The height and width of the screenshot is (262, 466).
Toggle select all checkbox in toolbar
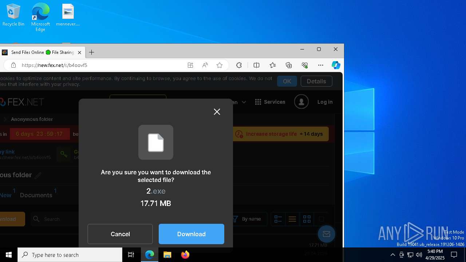(321, 219)
